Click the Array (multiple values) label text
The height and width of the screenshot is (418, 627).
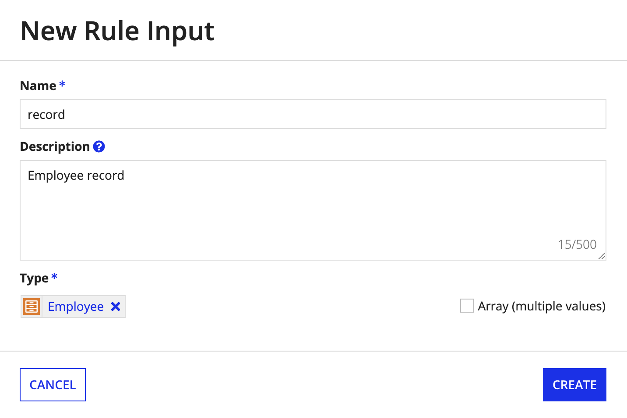coord(542,306)
